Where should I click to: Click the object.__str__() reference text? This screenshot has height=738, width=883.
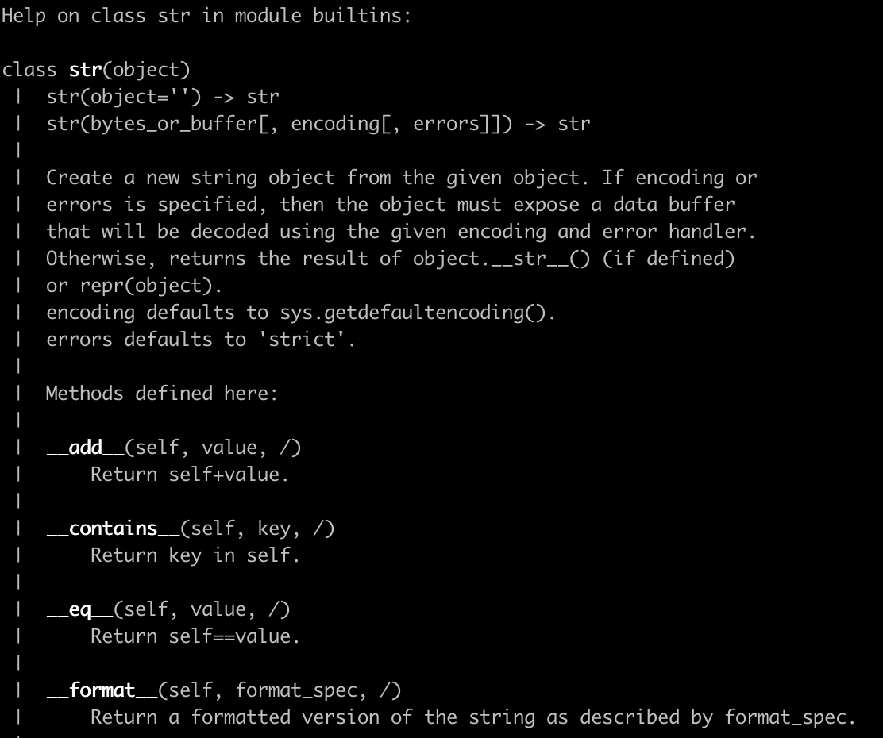coord(502,259)
